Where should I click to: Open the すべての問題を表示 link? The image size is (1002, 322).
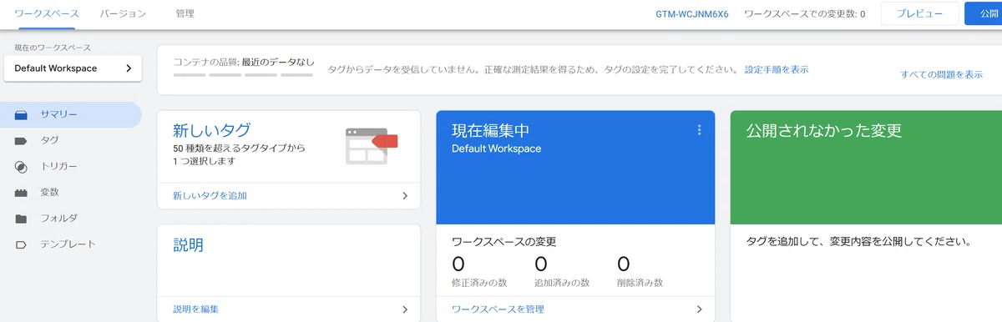point(942,74)
